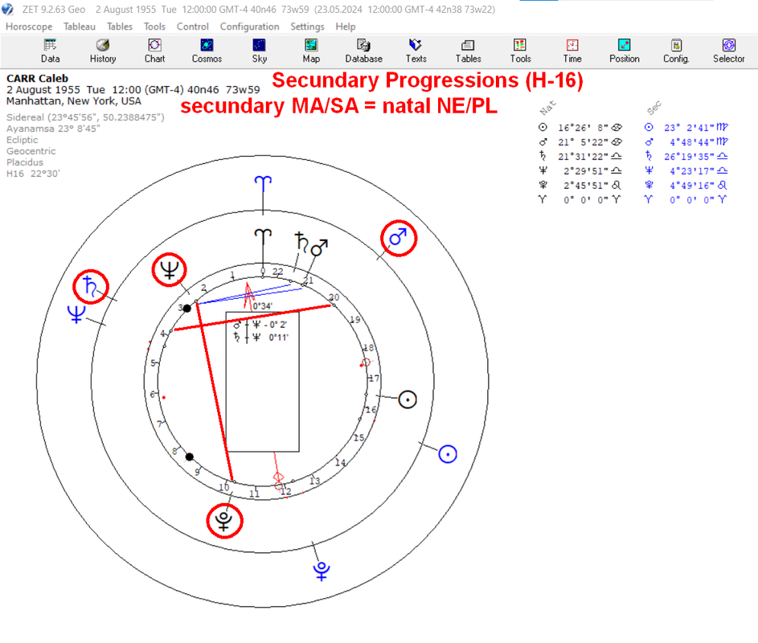Click the circled blue Mars symbol
The height and width of the screenshot is (643, 758).
pyautogui.click(x=399, y=239)
